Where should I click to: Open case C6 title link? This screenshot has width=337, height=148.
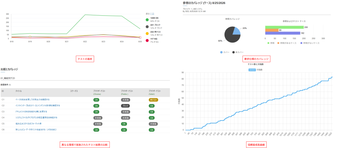pos(36,130)
